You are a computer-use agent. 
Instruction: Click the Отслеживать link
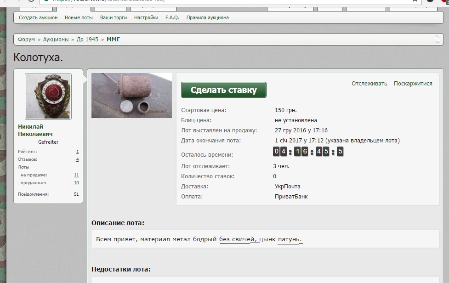[x=369, y=84]
